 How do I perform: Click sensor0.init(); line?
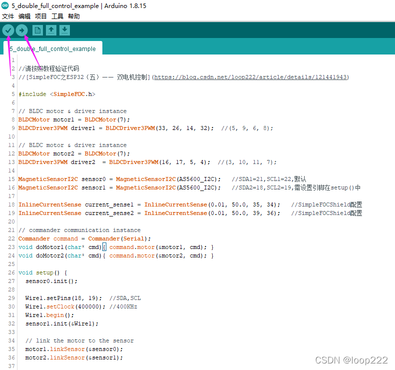point(51,281)
